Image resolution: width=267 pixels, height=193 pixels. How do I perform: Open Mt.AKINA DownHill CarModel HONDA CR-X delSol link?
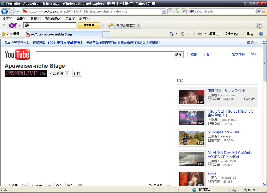tap(230, 155)
